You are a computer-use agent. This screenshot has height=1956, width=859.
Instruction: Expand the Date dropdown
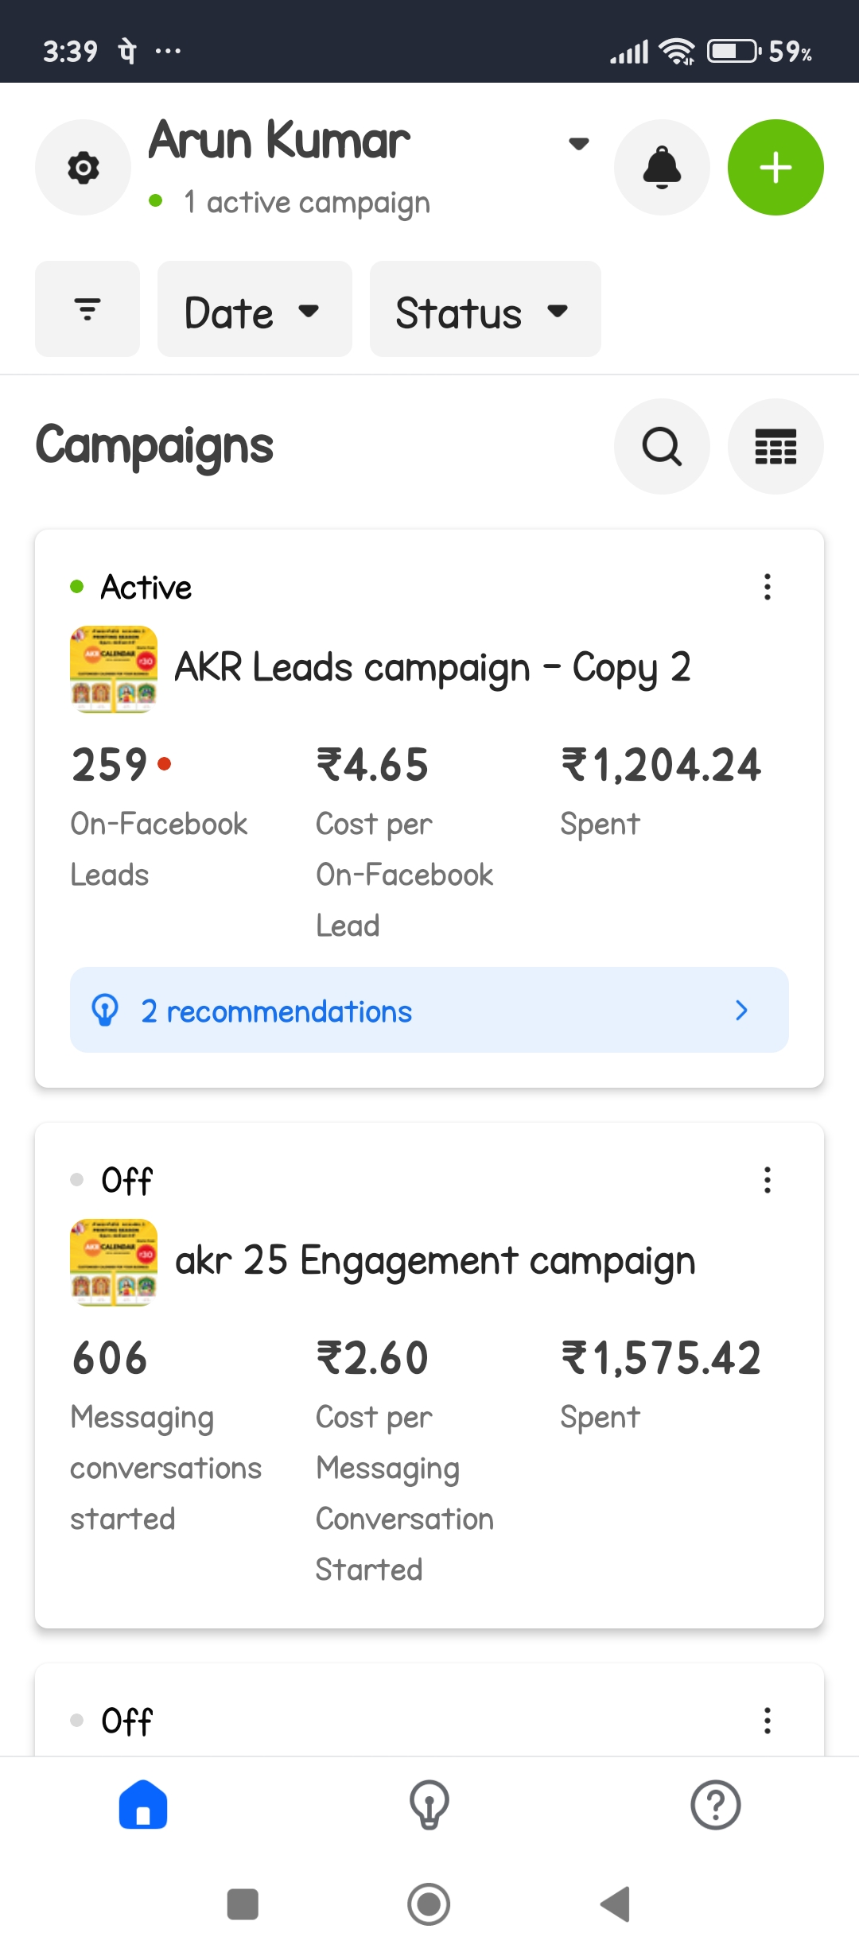point(255,309)
